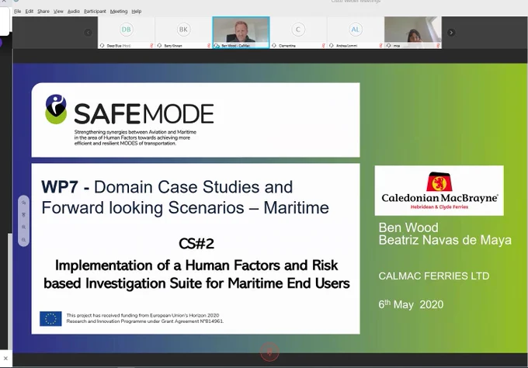
Task: Click the muted mic icon on Andrea tile
Action: pos(380,46)
